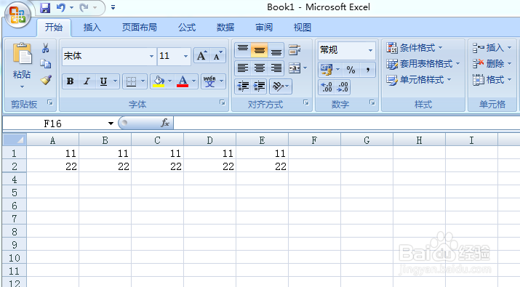Copy the selected cells
This screenshot has height=287, width=520.
(46, 64)
